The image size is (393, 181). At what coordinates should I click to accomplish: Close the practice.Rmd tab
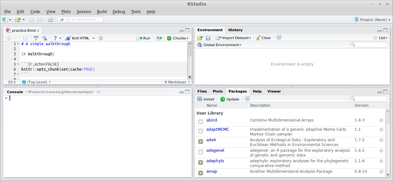pyautogui.click(x=38, y=31)
